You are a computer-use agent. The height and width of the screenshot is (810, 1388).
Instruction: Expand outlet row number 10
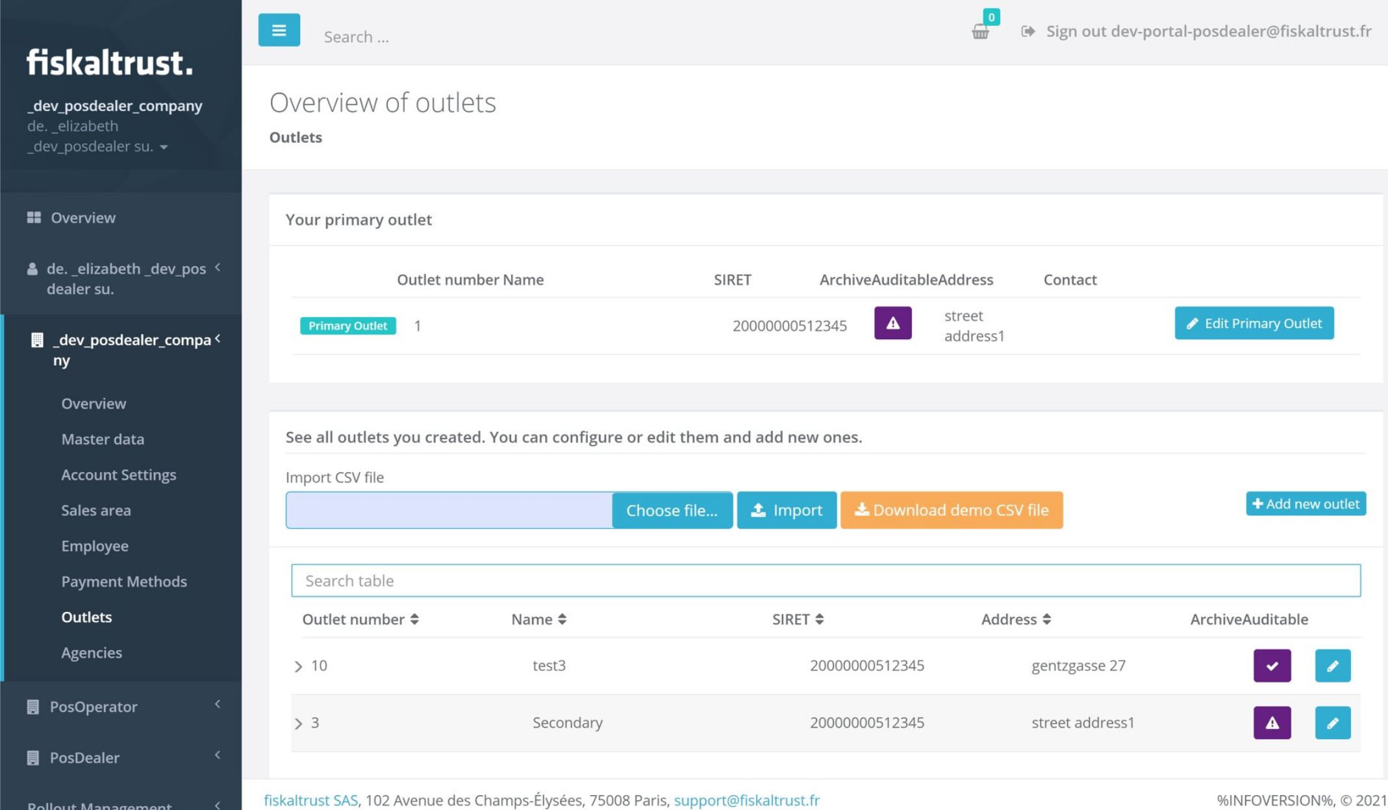click(x=298, y=666)
